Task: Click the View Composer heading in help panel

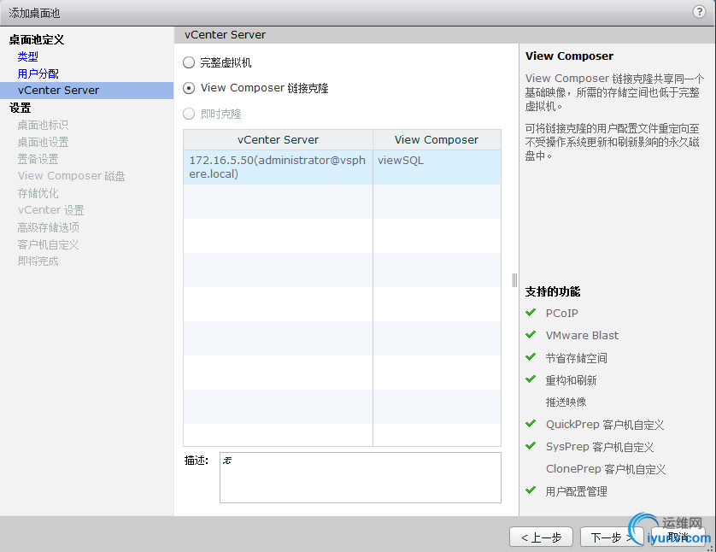Action: click(x=569, y=56)
